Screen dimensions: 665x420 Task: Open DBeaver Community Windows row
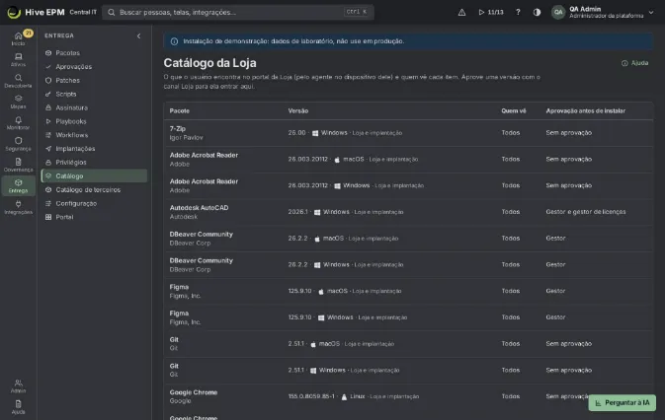pyautogui.click(x=408, y=265)
